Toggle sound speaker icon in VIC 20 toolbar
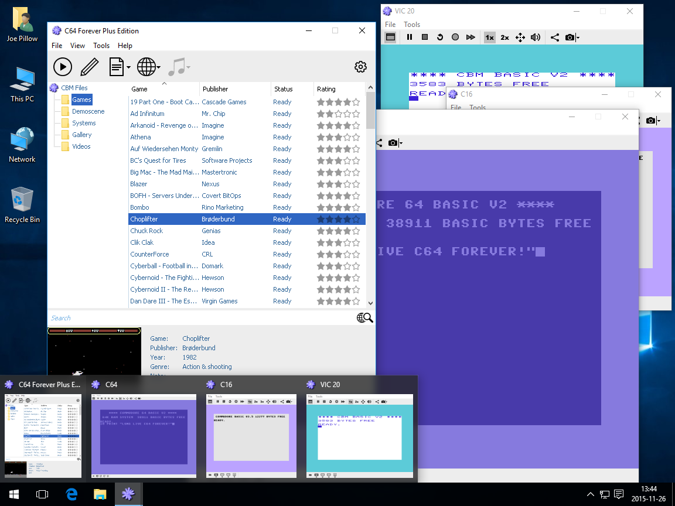Viewport: 675px width, 506px height. [x=535, y=37]
